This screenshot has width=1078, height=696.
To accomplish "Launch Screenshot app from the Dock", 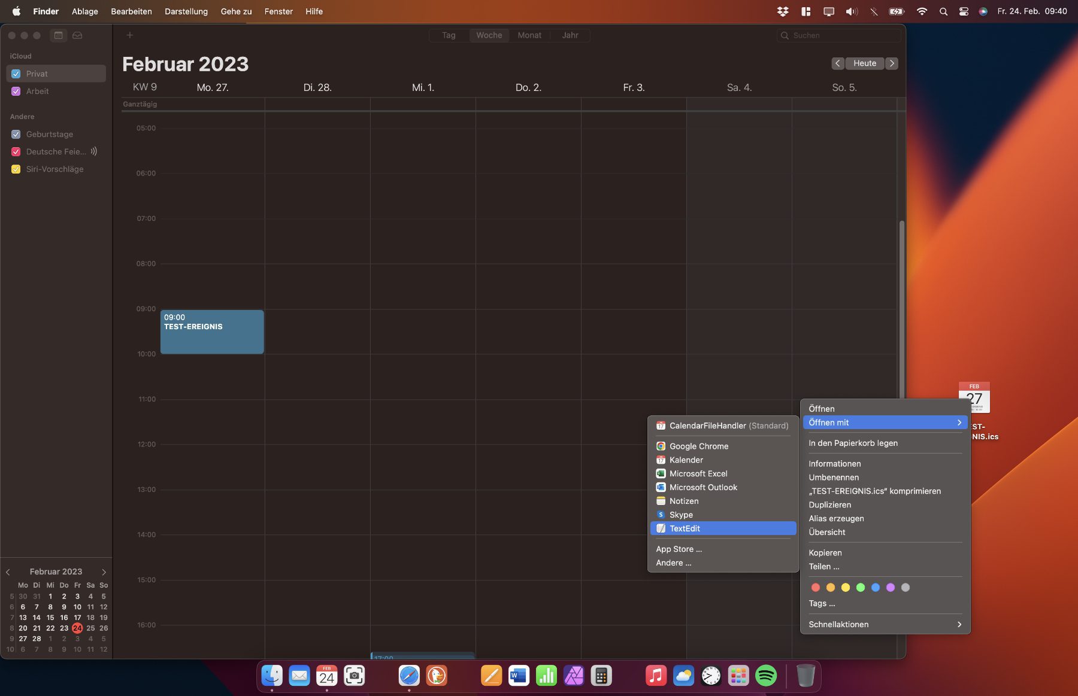I will point(355,676).
